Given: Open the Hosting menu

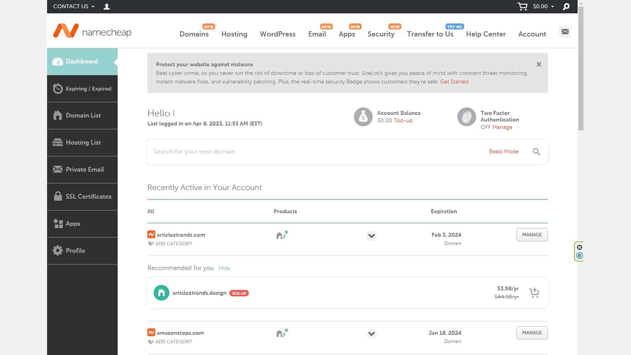Looking at the screenshot, I should 234,34.
